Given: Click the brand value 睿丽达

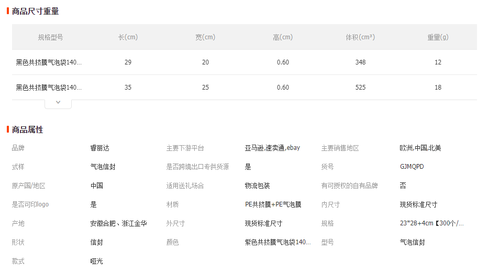Looking at the screenshot, I should click(x=100, y=148).
